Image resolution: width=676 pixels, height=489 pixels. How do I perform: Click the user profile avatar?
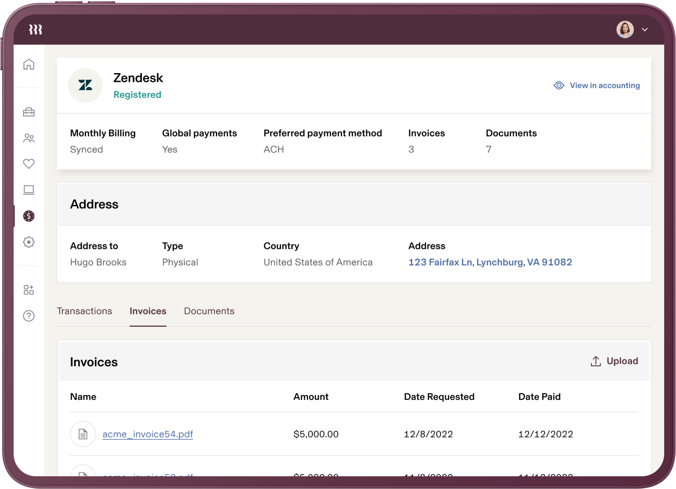click(625, 30)
